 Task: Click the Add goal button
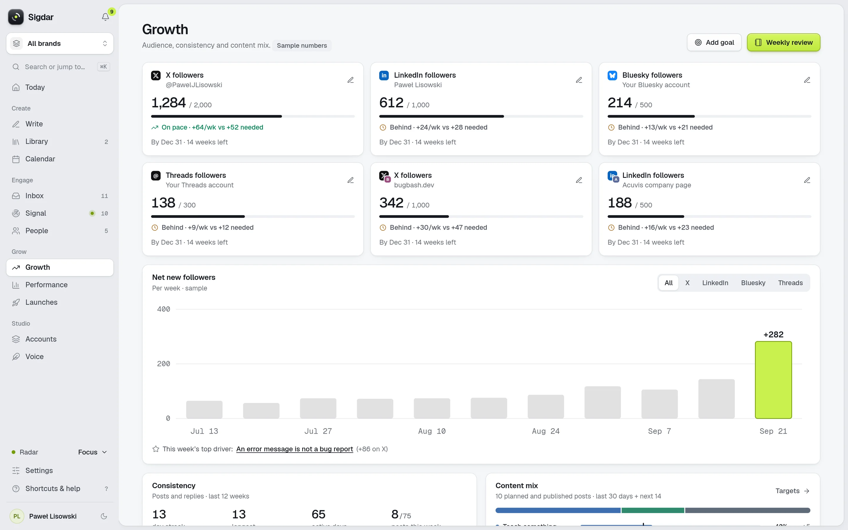click(714, 42)
